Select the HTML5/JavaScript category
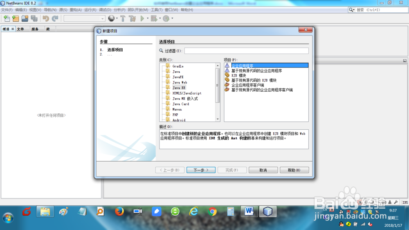The height and width of the screenshot is (230, 409). click(187, 93)
